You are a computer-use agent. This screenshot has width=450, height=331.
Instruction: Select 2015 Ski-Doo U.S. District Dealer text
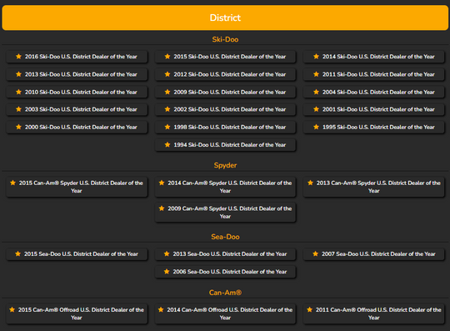(230, 57)
